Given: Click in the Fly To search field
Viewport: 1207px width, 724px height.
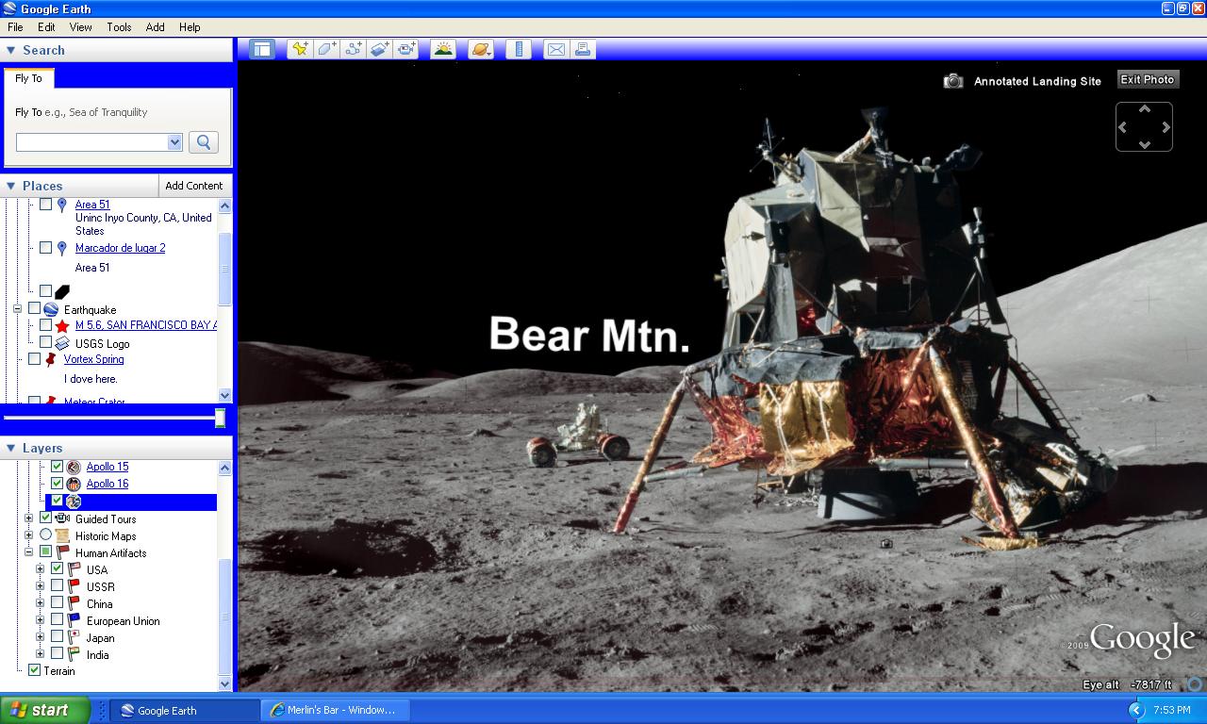Looking at the screenshot, I should 91,141.
